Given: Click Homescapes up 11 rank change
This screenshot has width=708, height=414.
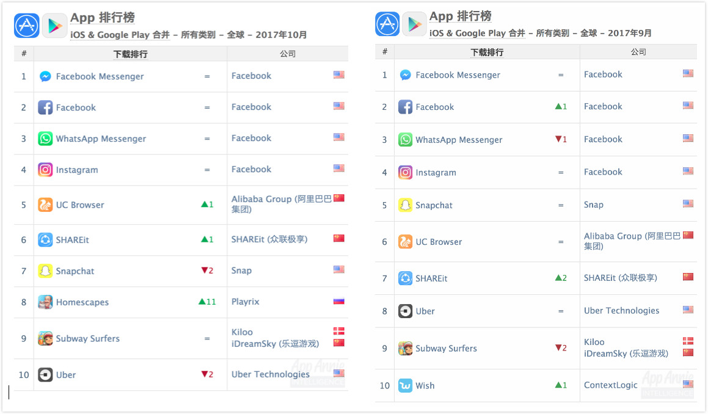Looking at the screenshot, I should [x=207, y=302].
